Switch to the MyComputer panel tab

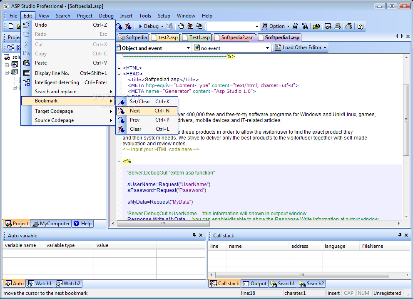51,224
